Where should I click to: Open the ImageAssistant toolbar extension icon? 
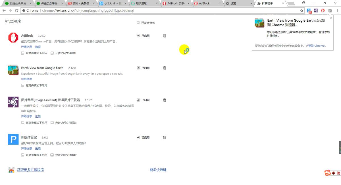tap(316, 11)
